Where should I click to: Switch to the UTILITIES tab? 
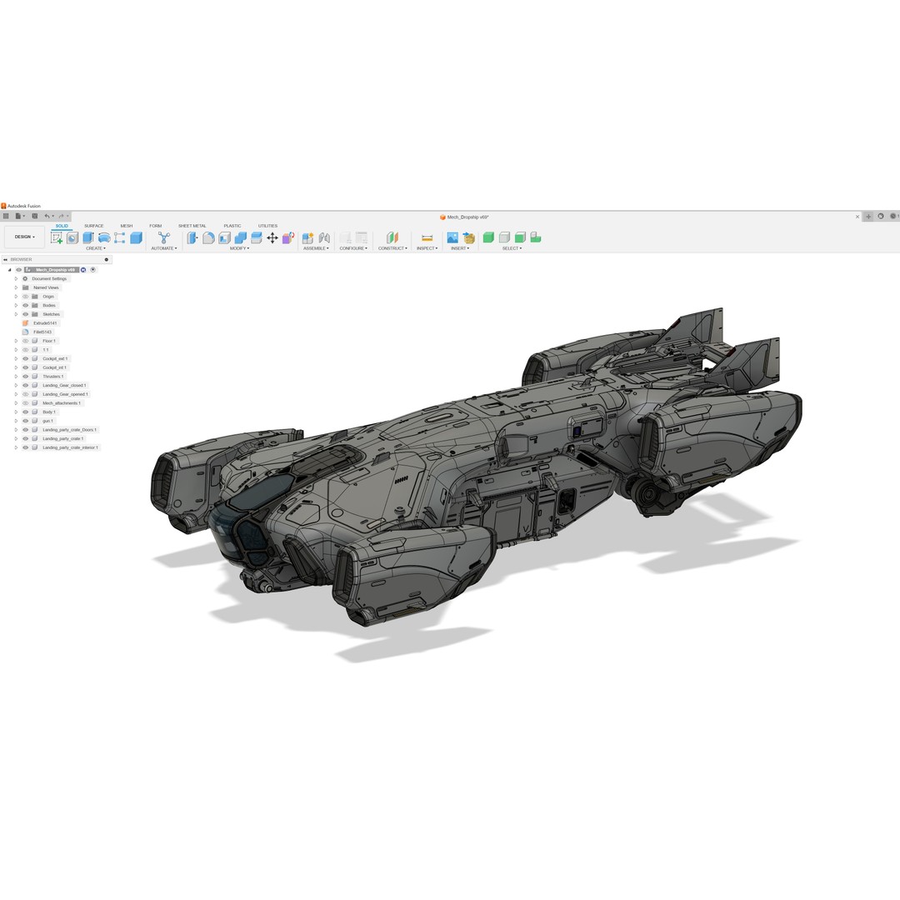267,226
